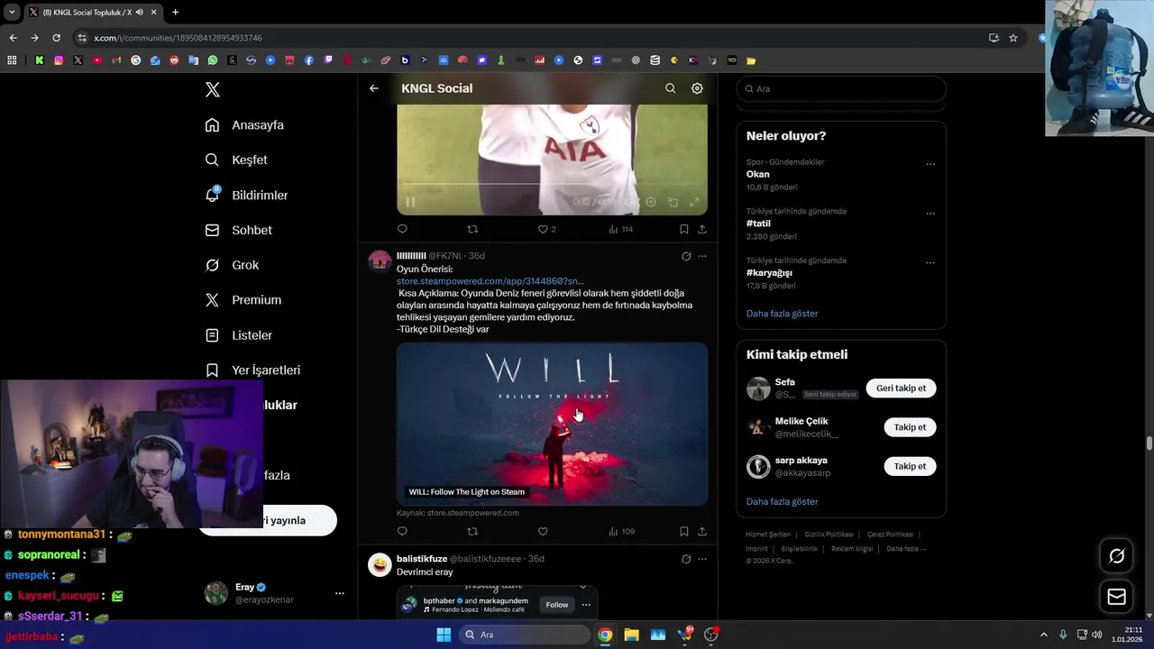Open video settings gear
Screen dimensions: 1154x649
[x=651, y=202]
